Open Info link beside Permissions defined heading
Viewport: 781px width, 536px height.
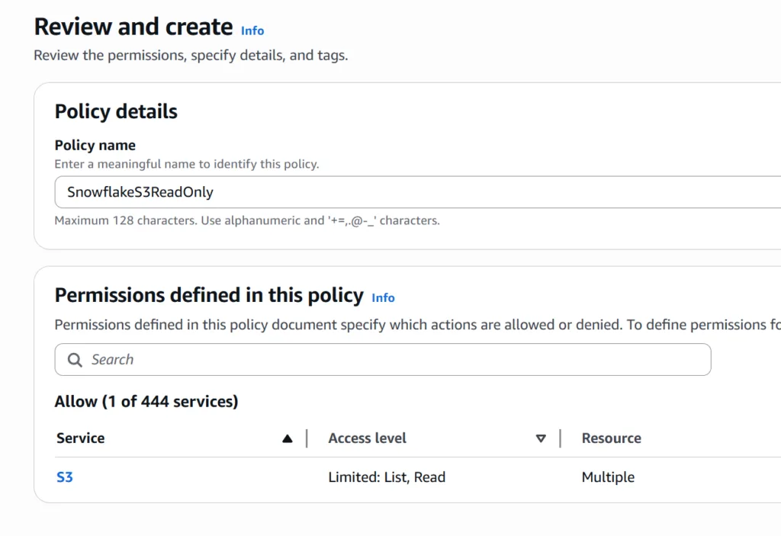click(x=383, y=298)
